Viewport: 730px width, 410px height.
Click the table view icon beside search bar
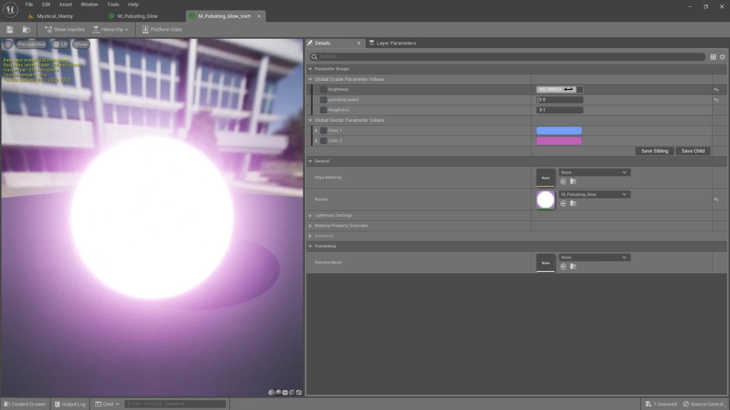tap(713, 57)
